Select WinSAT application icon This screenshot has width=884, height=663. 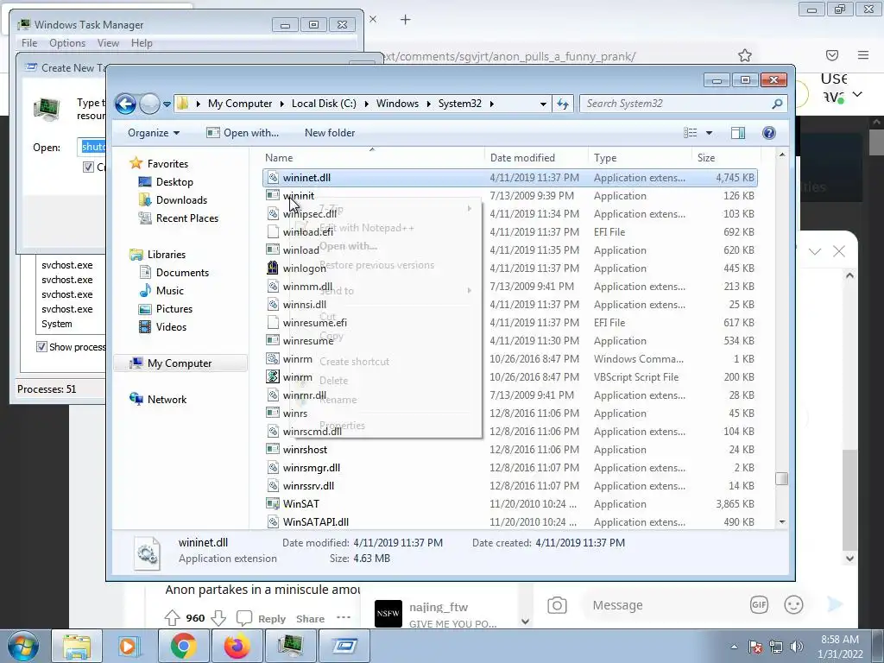tap(273, 504)
